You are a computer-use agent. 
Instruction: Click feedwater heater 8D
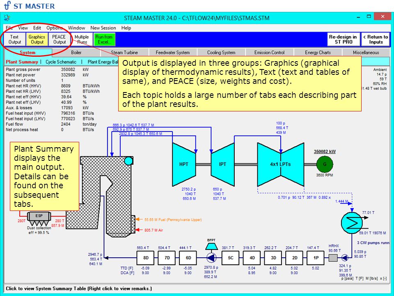146,258
